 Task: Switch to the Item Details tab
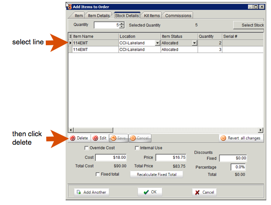point(99,16)
